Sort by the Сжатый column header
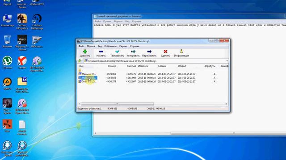Viewport: 286px width, 160px height. [131, 66]
